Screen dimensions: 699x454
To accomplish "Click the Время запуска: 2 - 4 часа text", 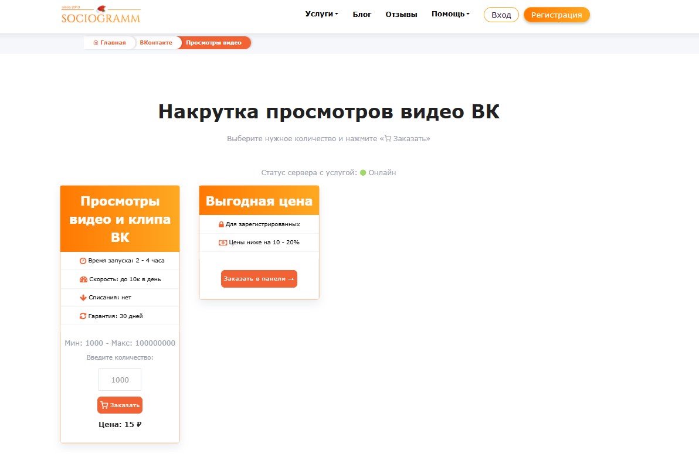I will coord(126,261).
